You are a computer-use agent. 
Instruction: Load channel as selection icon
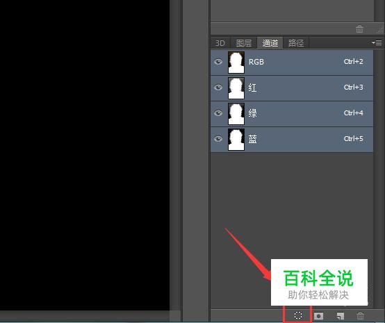click(298, 315)
